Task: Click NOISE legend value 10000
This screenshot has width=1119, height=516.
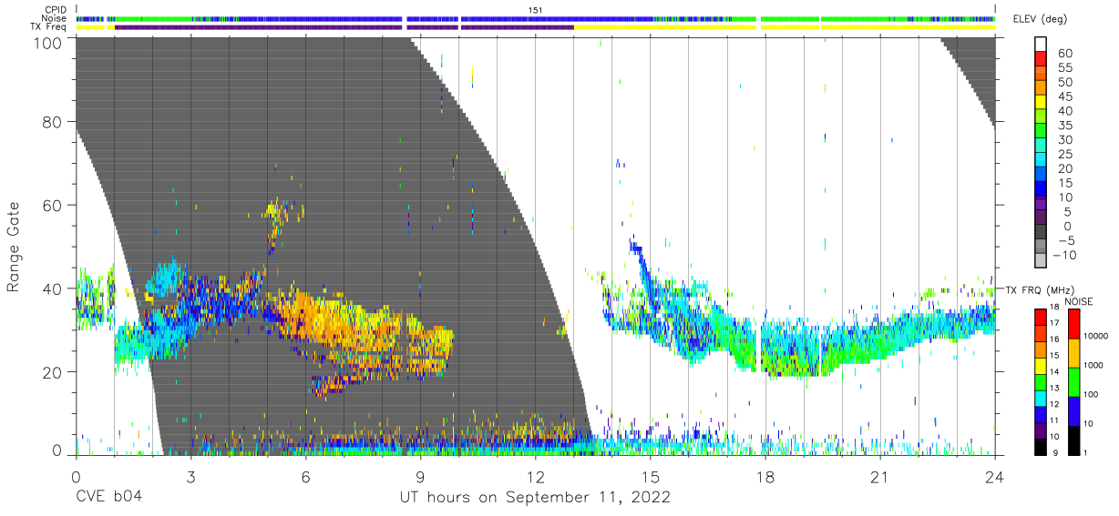Action: click(x=1096, y=338)
